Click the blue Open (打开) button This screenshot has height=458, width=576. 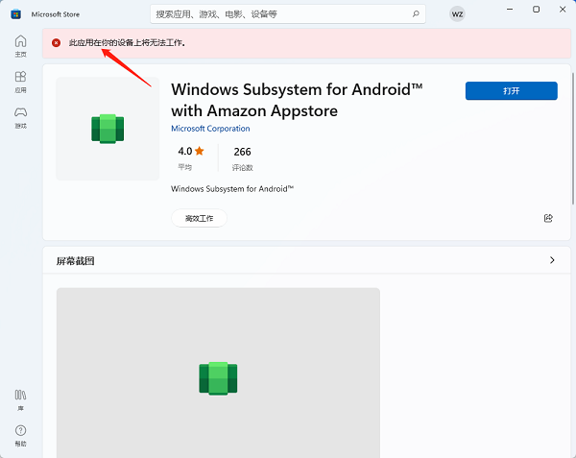click(x=512, y=90)
